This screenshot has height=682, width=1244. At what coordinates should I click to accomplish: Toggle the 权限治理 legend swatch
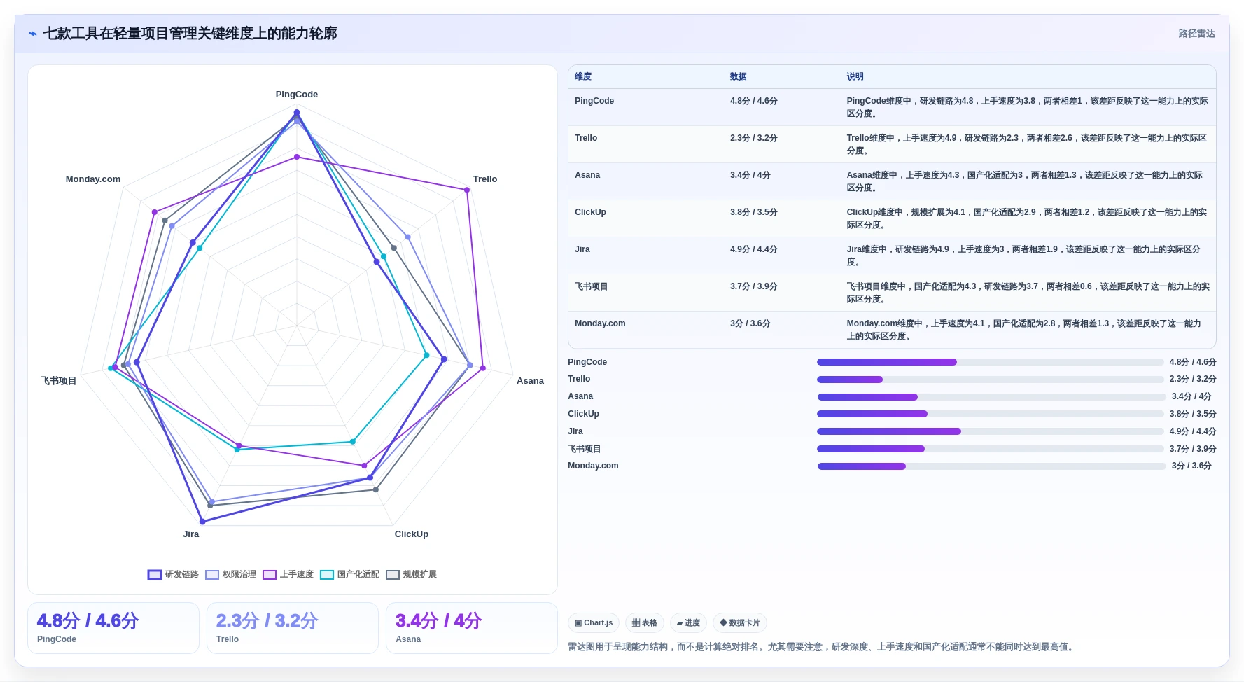[x=212, y=575]
